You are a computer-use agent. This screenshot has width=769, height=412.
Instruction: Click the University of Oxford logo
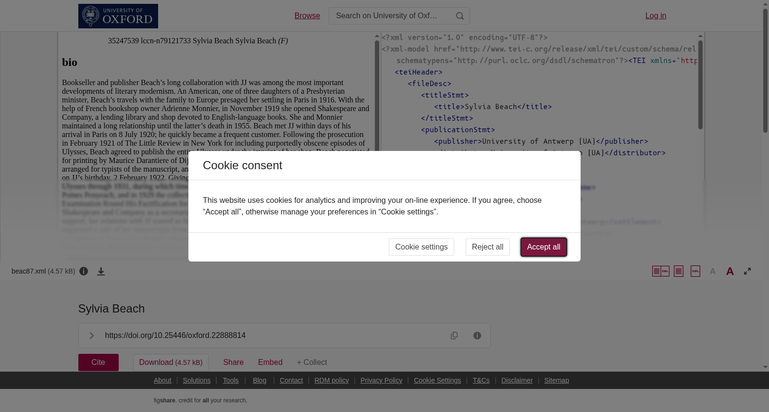[118, 16]
